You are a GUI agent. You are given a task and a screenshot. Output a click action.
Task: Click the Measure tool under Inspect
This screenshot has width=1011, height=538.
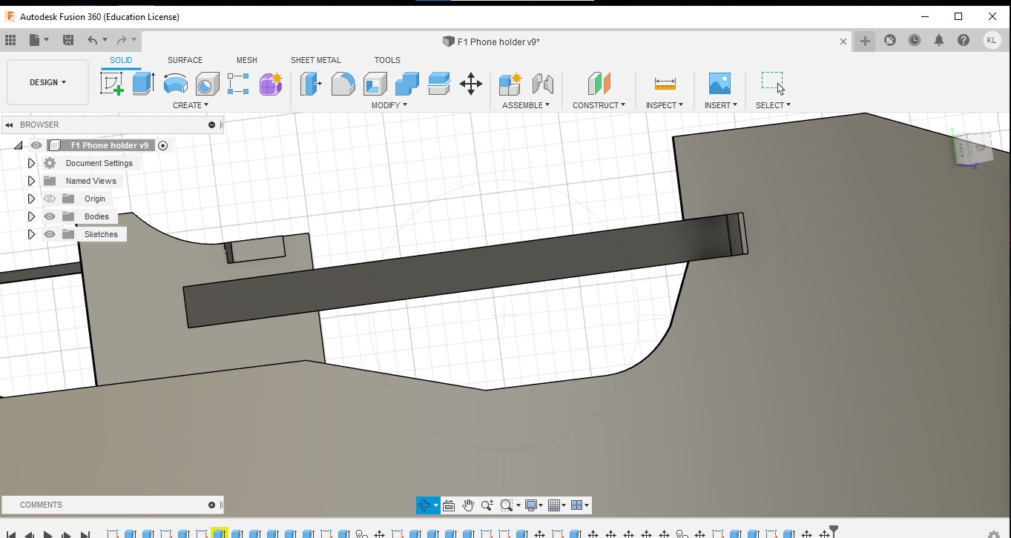click(x=665, y=84)
